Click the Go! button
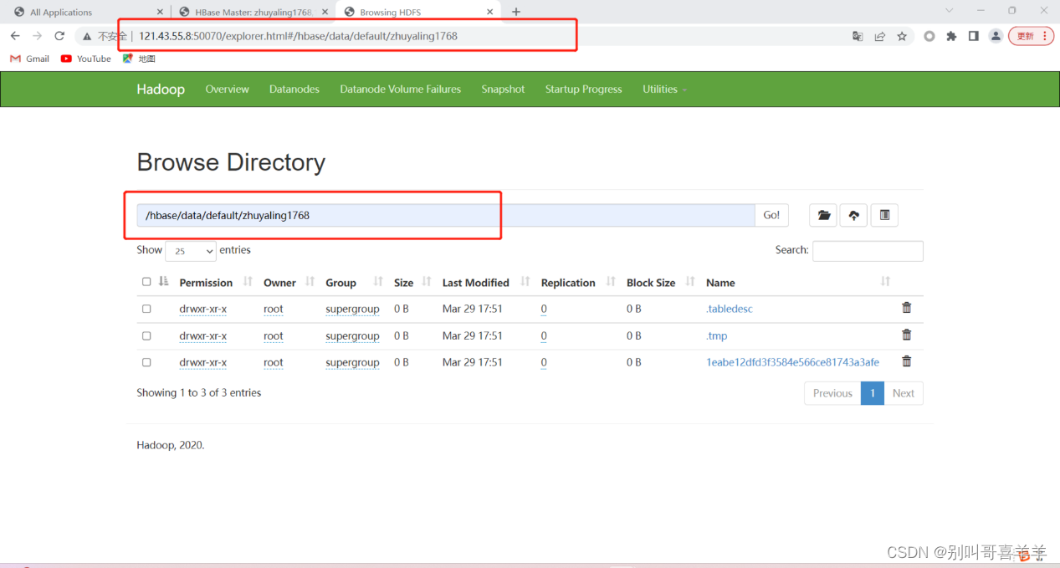The width and height of the screenshot is (1060, 568). click(771, 215)
